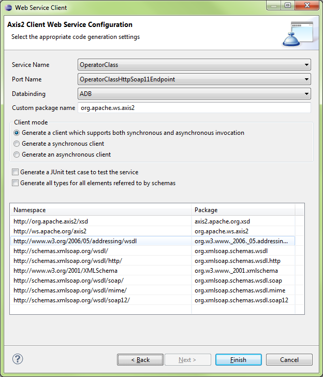Image resolution: width=323 pixels, height=377 pixels.
Task: Click the Package column header
Action: click(242, 210)
